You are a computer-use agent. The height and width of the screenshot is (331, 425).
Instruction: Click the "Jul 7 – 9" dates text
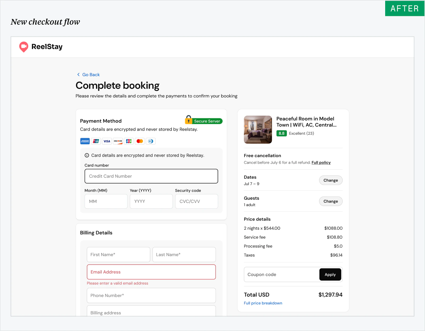point(252,184)
